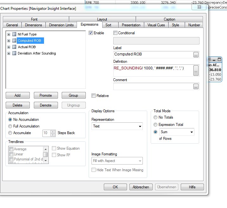The image size is (227, 208).
Task: Toggle the Enable checkbox
Action: click(91, 33)
